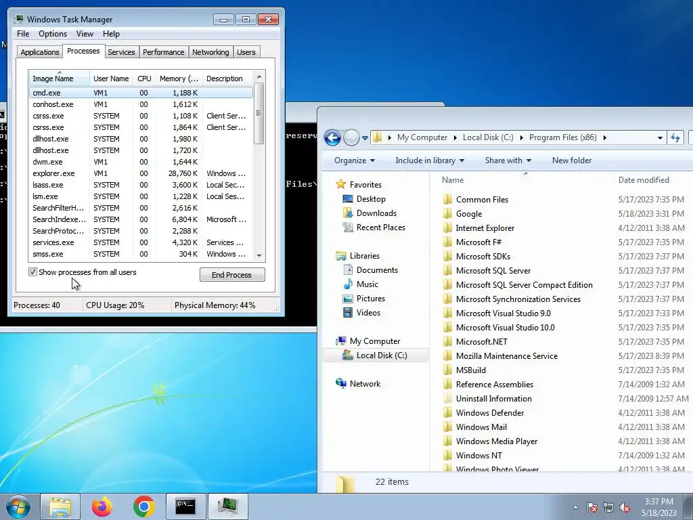Screen dimensions: 693x520
Task: Select the Google folder icon
Action: click(x=447, y=213)
